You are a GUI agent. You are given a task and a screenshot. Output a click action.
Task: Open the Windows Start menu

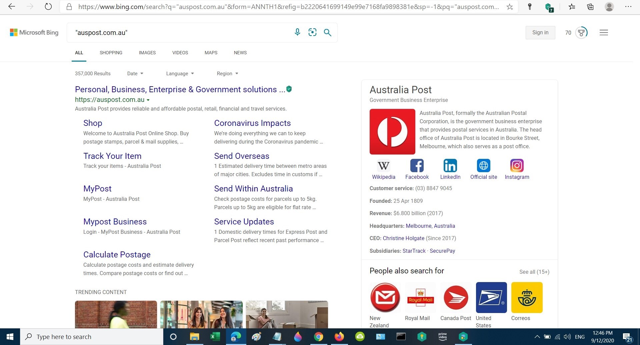coord(10,337)
